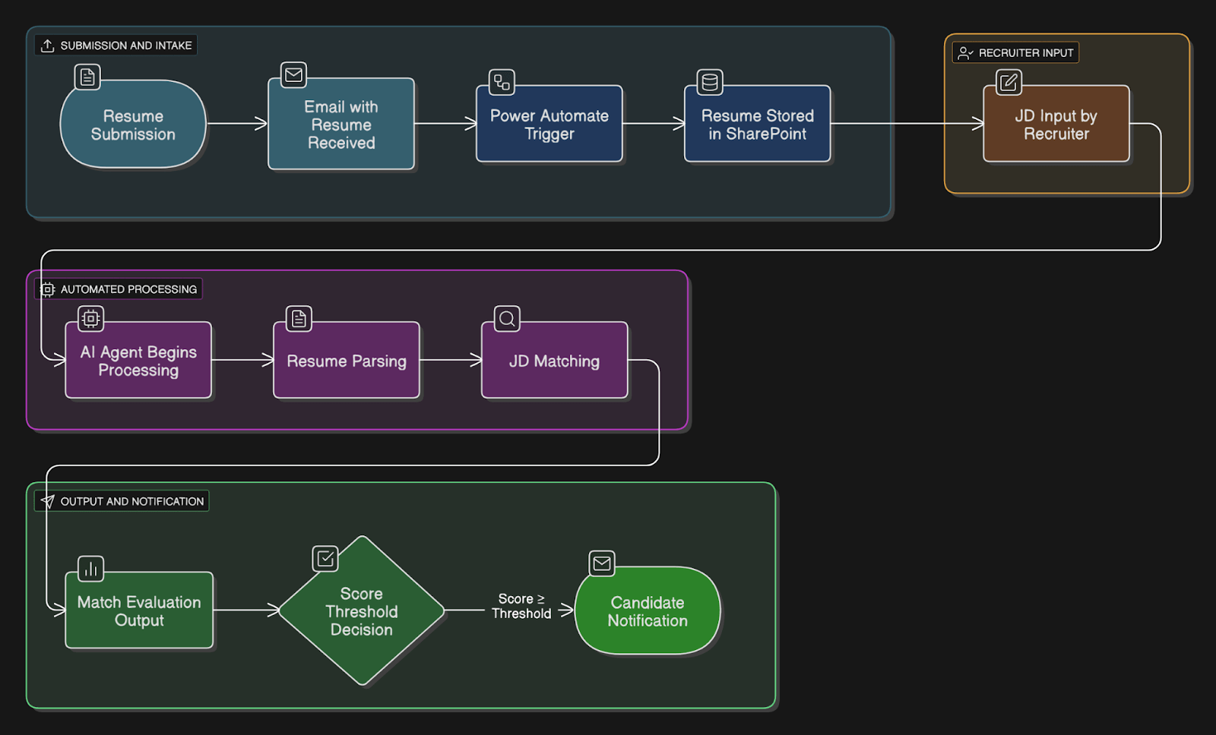
Task: Click the Score ≥ Threshold connector label
Action: pyautogui.click(x=521, y=606)
